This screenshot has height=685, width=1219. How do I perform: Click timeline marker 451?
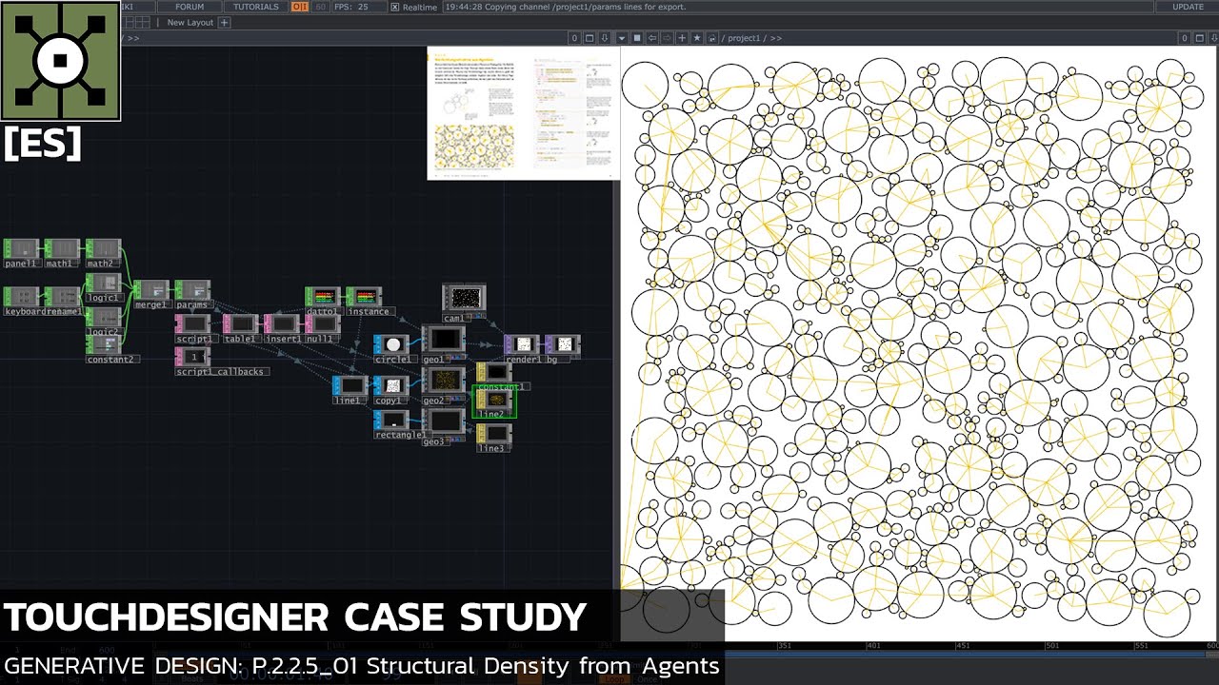[963, 646]
